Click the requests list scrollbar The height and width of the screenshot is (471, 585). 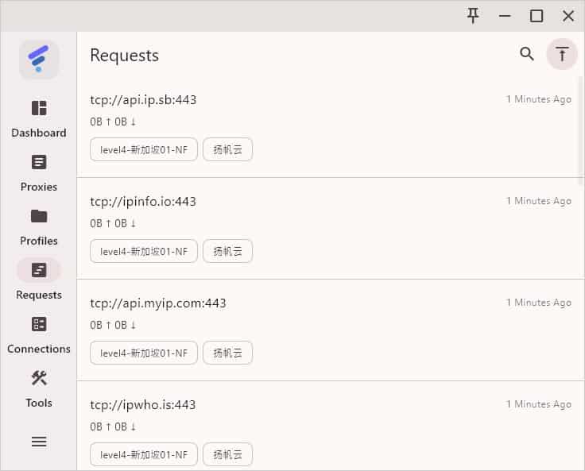(x=580, y=130)
